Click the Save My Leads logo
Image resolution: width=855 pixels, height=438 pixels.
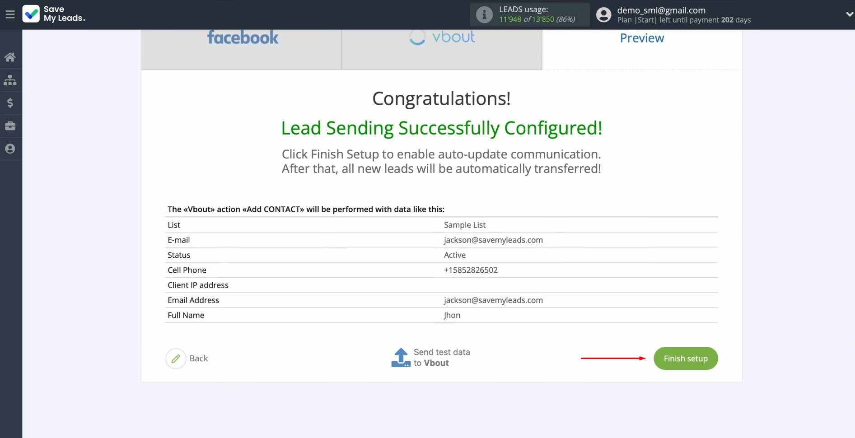(x=54, y=14)
